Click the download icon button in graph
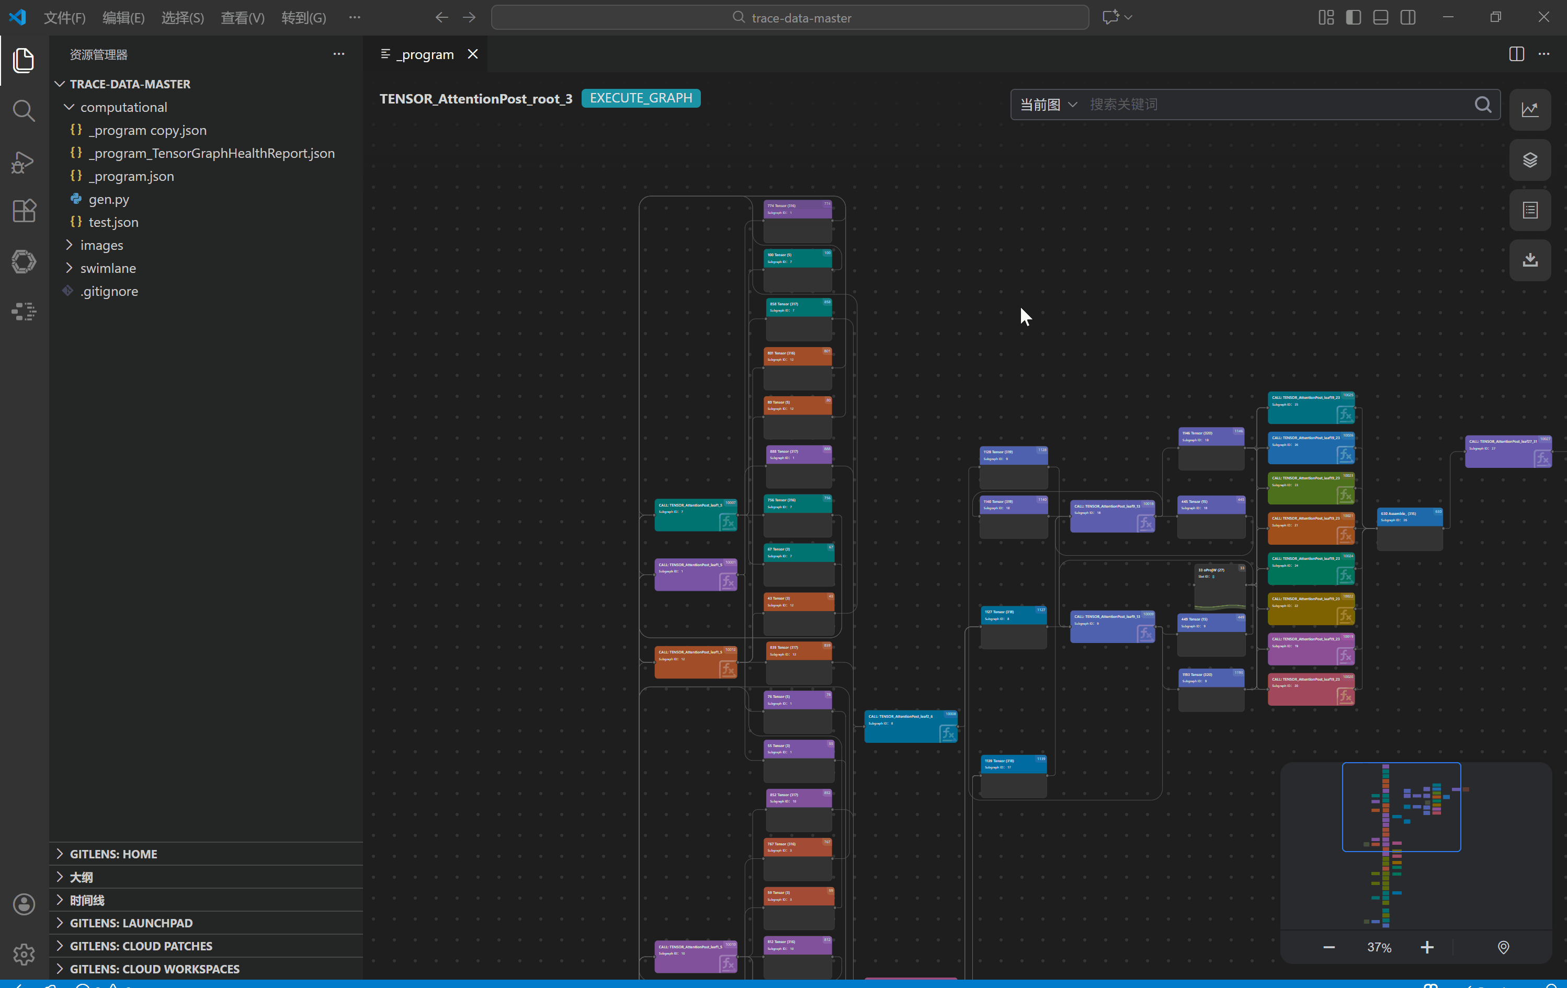Screen dimensions: 1567x988 tap(1529, 260)
